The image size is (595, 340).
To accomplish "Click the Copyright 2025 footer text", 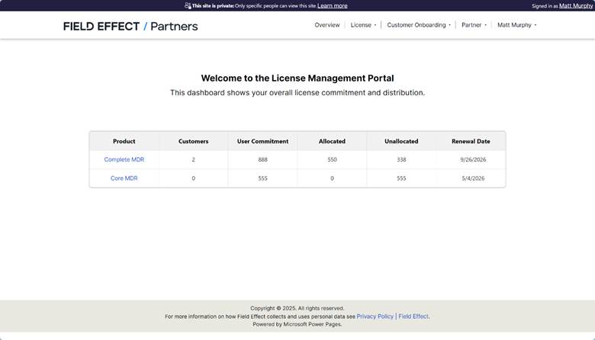I will pos(297,308).
